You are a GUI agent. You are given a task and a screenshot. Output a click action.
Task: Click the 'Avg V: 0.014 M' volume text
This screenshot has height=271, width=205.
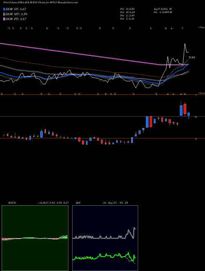pos(162,9)
